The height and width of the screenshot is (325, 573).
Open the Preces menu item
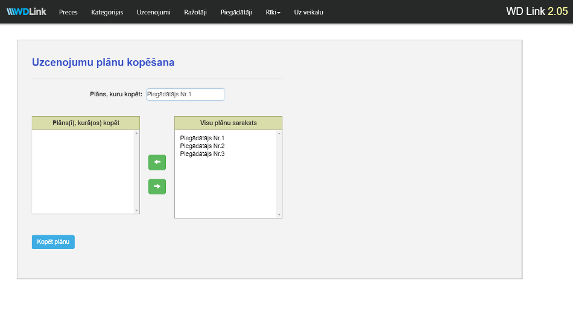pyautogui.click(x=68, y=12)
